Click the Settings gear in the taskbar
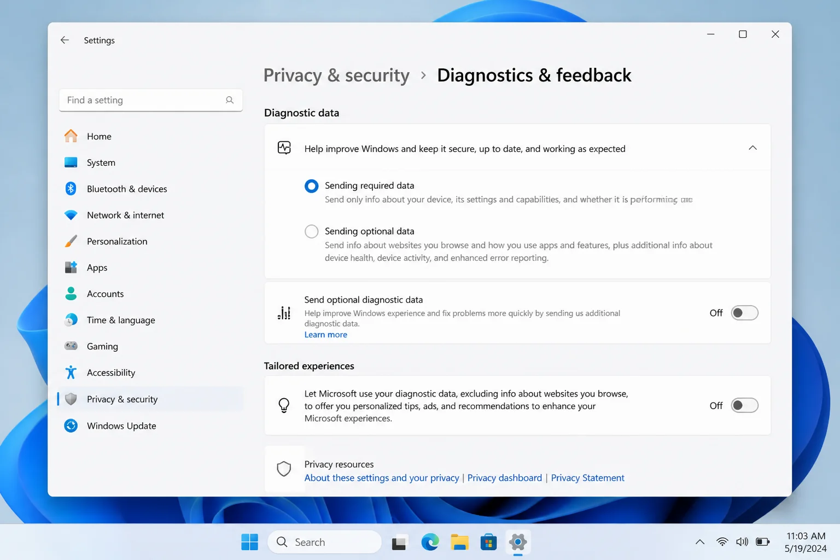 pyautogui.click(x=518, y=542)
